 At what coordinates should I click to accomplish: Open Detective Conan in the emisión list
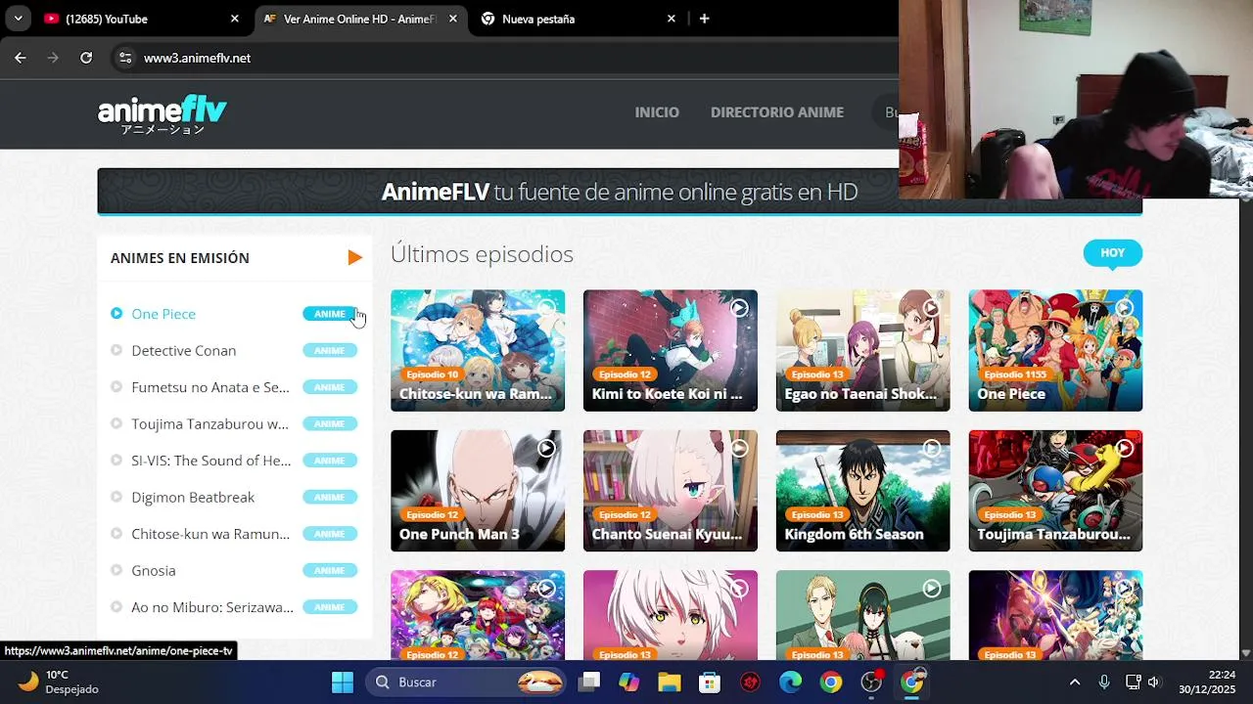pyautogui.click(x=184, y=350)
